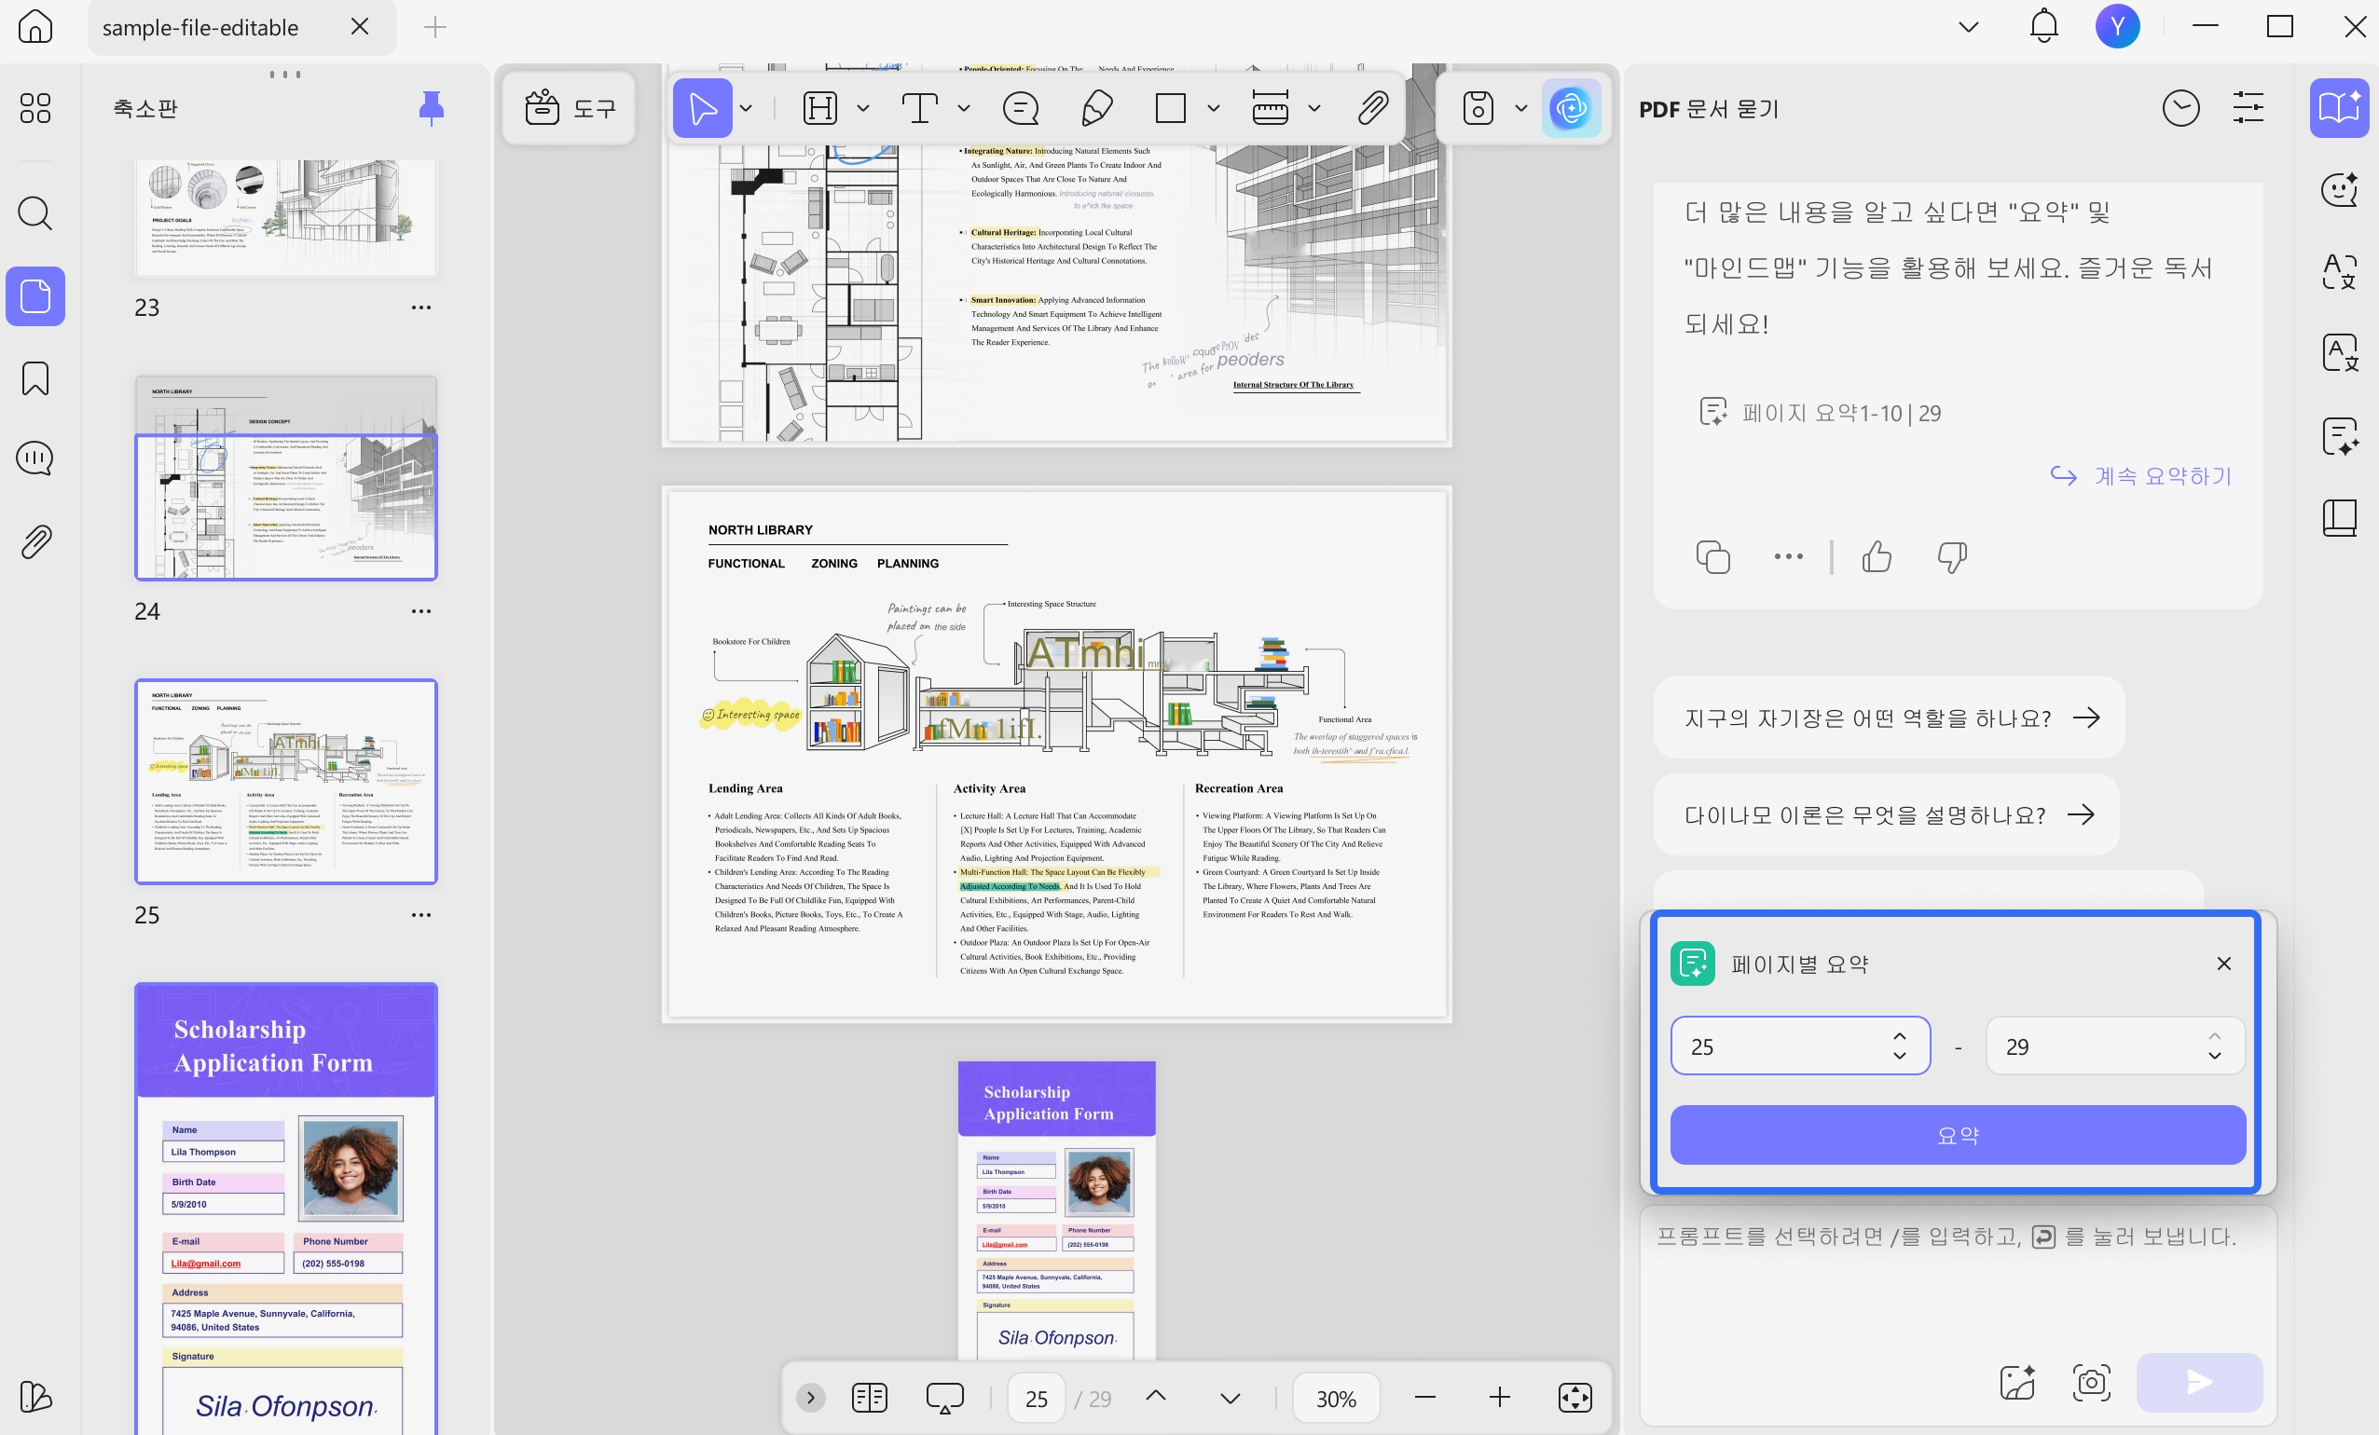Click the attachment paperclip in toolbar

click(x=1372, y=108)
